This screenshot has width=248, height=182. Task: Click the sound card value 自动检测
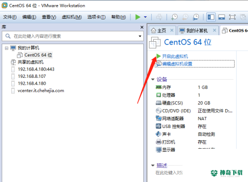coord(206,134)
